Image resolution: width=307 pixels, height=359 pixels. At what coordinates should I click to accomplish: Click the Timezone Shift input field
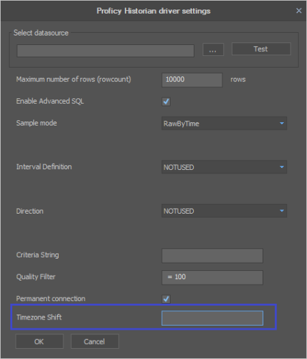click(212, 318)
